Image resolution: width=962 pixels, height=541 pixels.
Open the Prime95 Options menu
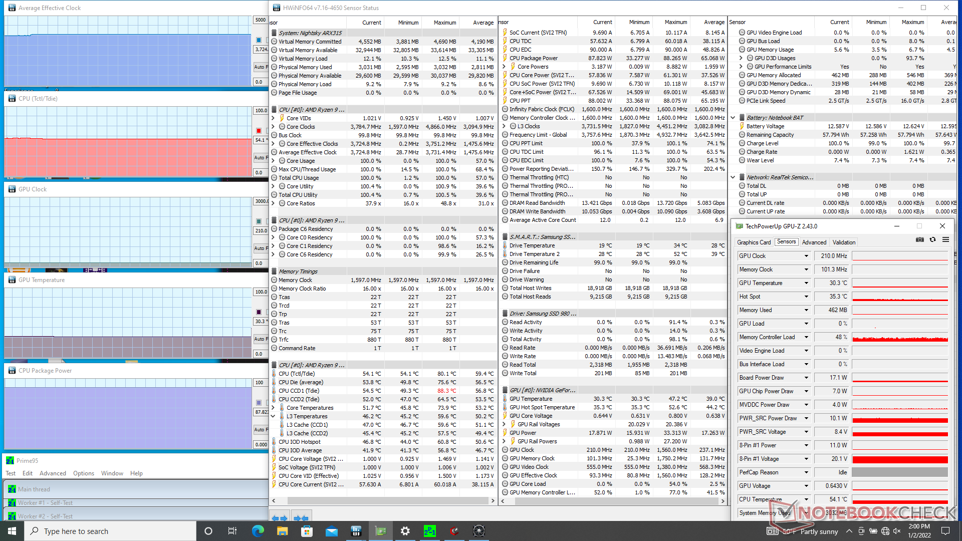tap(83, 473)
